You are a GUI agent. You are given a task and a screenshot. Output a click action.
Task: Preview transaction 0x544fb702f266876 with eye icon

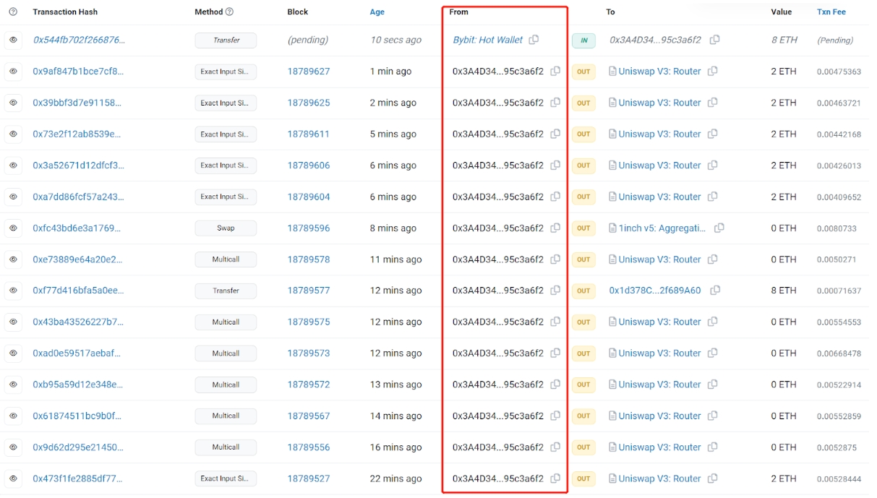click(13, 40)
